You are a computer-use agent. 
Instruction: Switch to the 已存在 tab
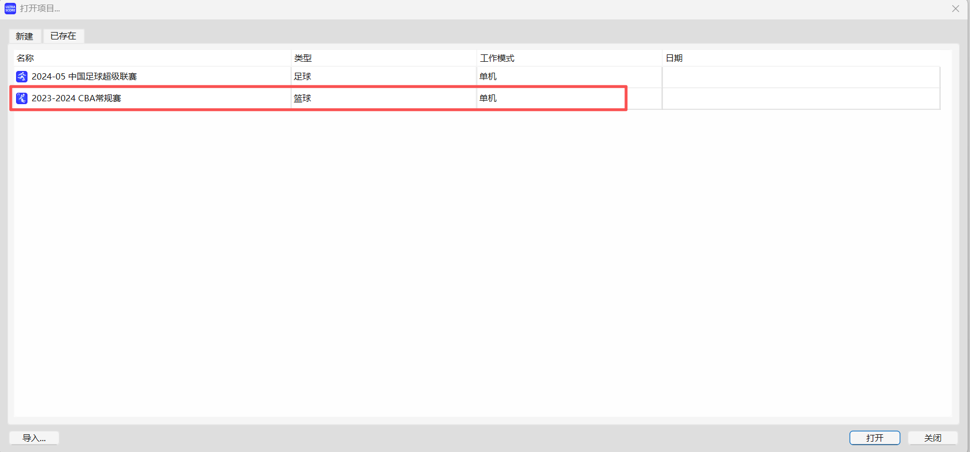click(x=63, y=36)
